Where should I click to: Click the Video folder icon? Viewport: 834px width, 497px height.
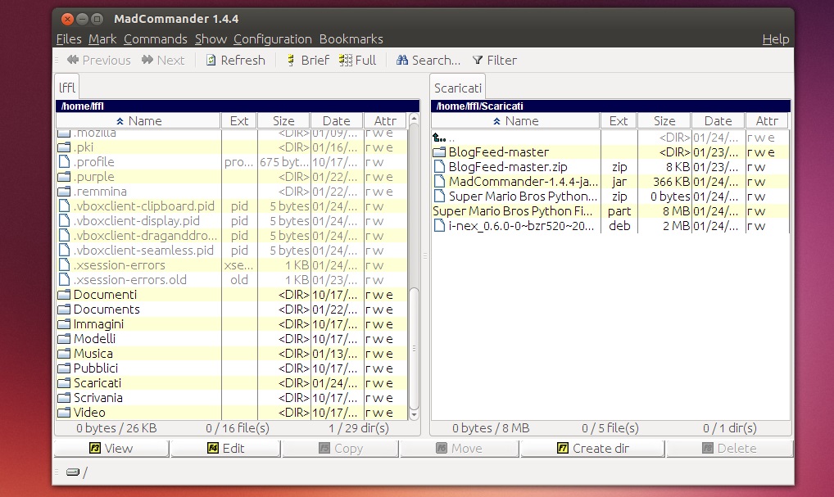pyautogui.click(x=64, y=413)
